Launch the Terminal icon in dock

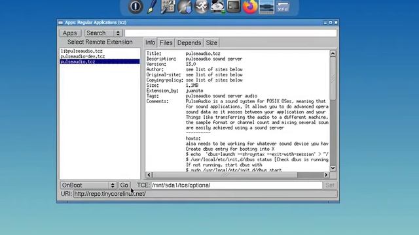234,6
